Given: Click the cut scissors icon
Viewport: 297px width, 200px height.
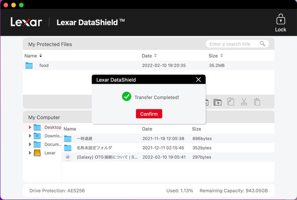Looking at the screenshot, I should click(244, 102).
